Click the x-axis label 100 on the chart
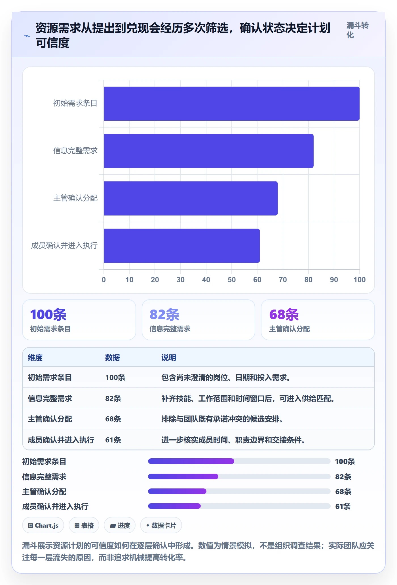Viewport: 397px width, 585px height. click(x=360, y=280)
